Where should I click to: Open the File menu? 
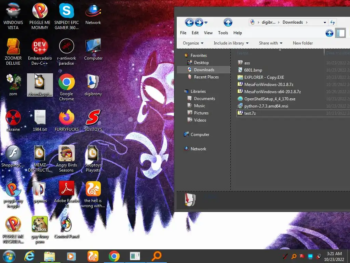coord(183,33)
